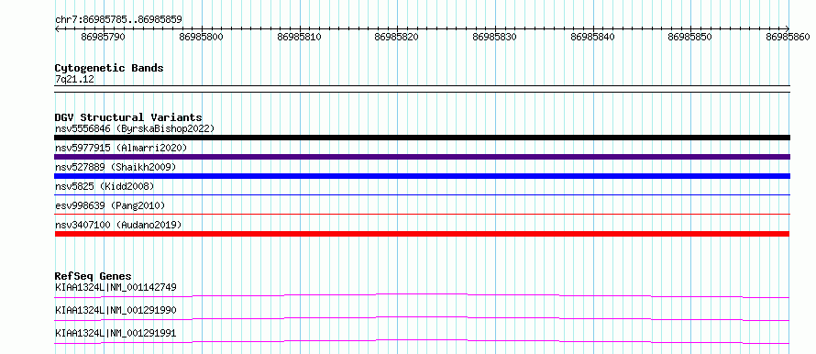This screenshot has height=354, width=816.
Task: Open variant nsv5825 (Kidd2008) label
Action: tap(105, 186)
